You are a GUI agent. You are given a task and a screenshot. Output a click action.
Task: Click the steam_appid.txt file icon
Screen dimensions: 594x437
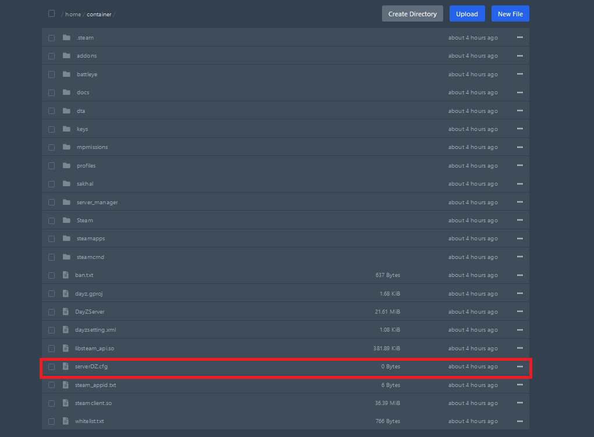coord(66,385)
